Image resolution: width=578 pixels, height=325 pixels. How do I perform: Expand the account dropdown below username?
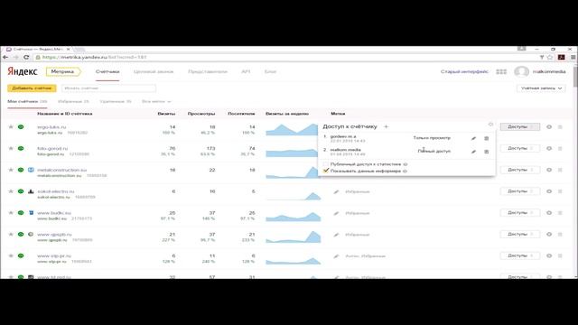(x=541, y=88)
